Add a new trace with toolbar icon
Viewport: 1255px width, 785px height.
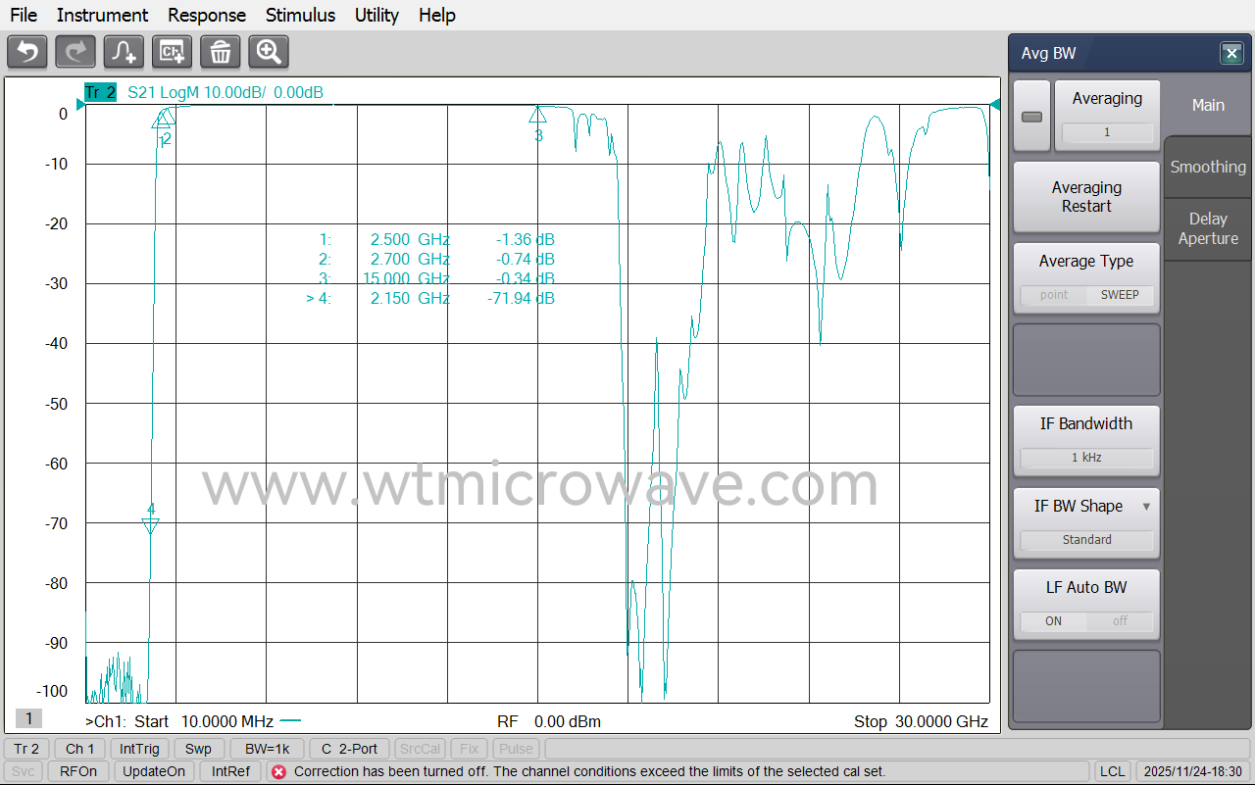coord(125,52)
